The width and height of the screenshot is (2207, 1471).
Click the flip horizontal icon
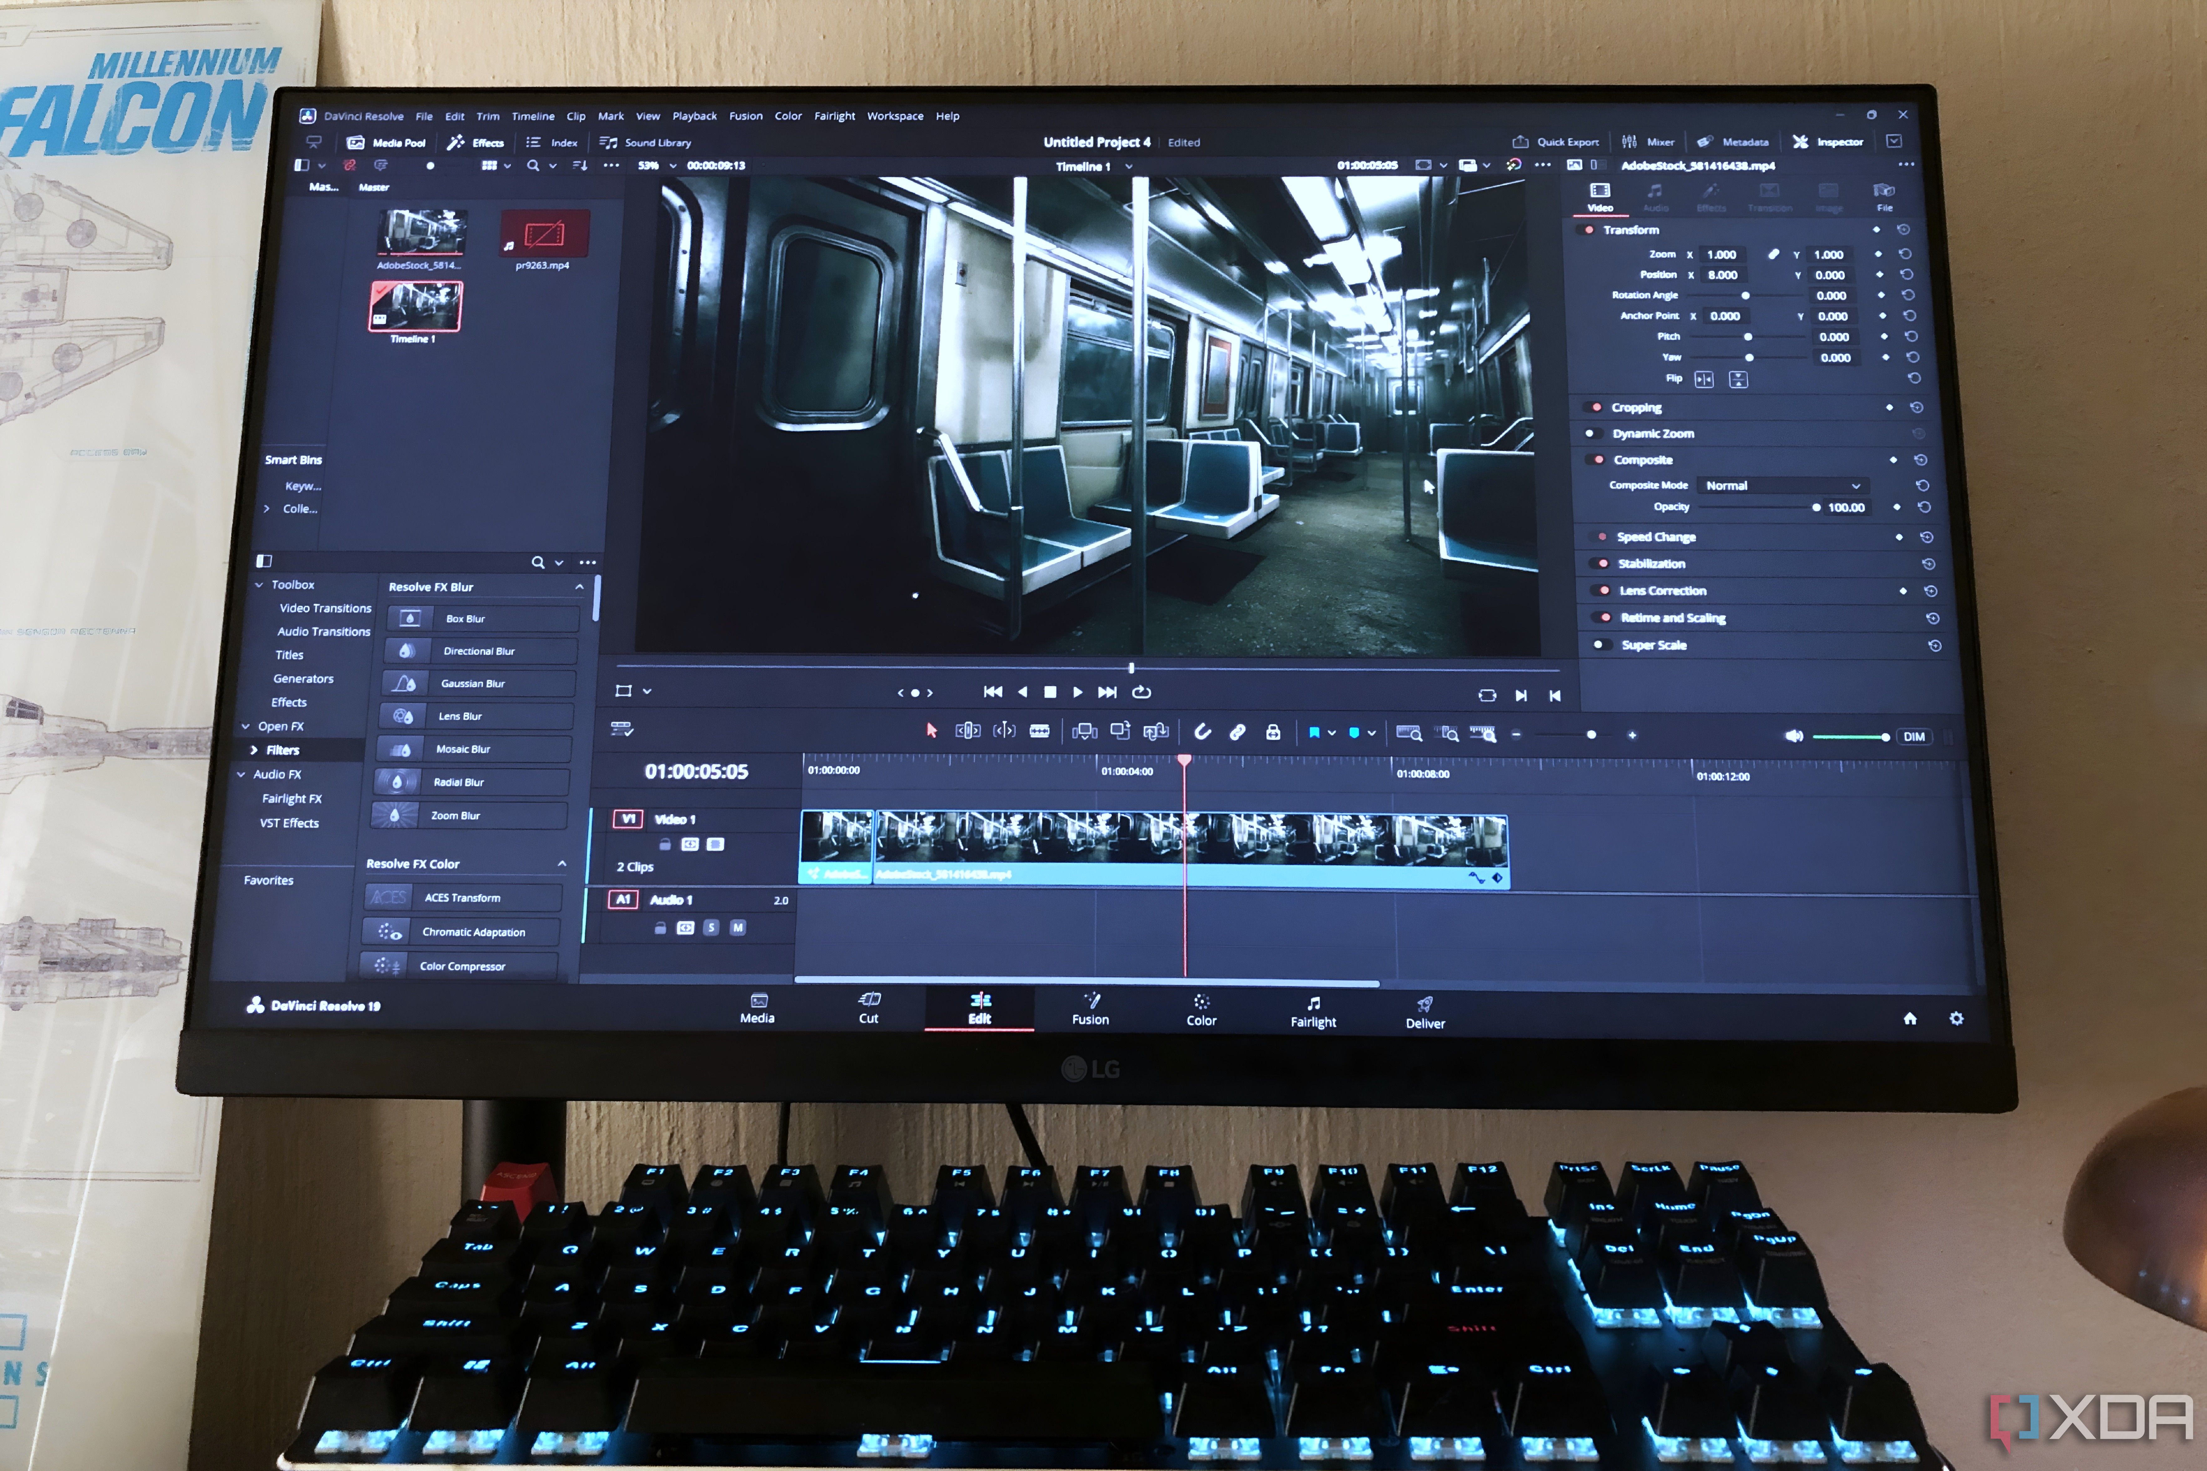point(1704,379)
